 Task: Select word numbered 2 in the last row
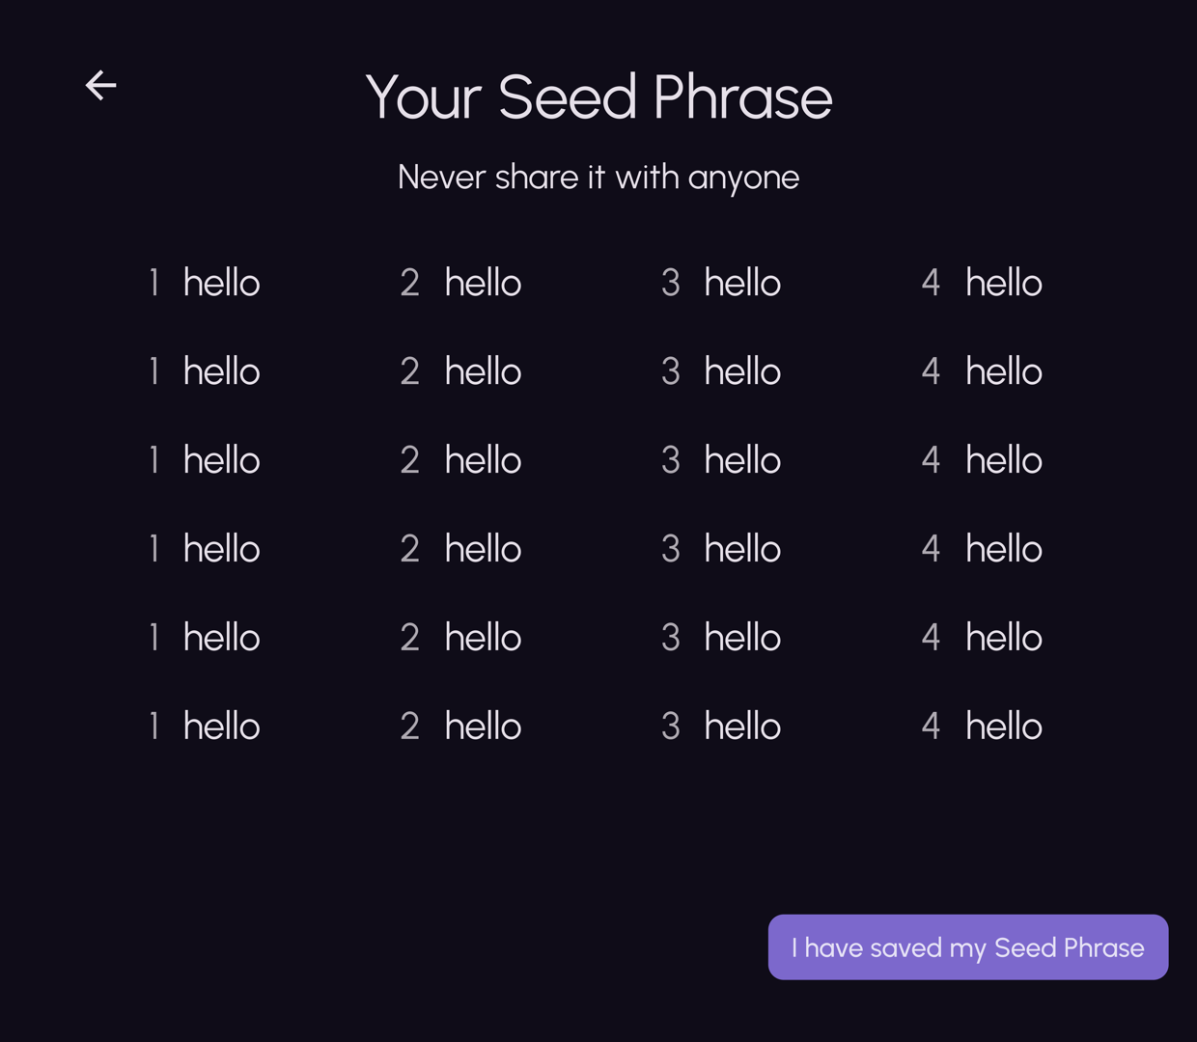pyautogui.click(x=461, y=727)
